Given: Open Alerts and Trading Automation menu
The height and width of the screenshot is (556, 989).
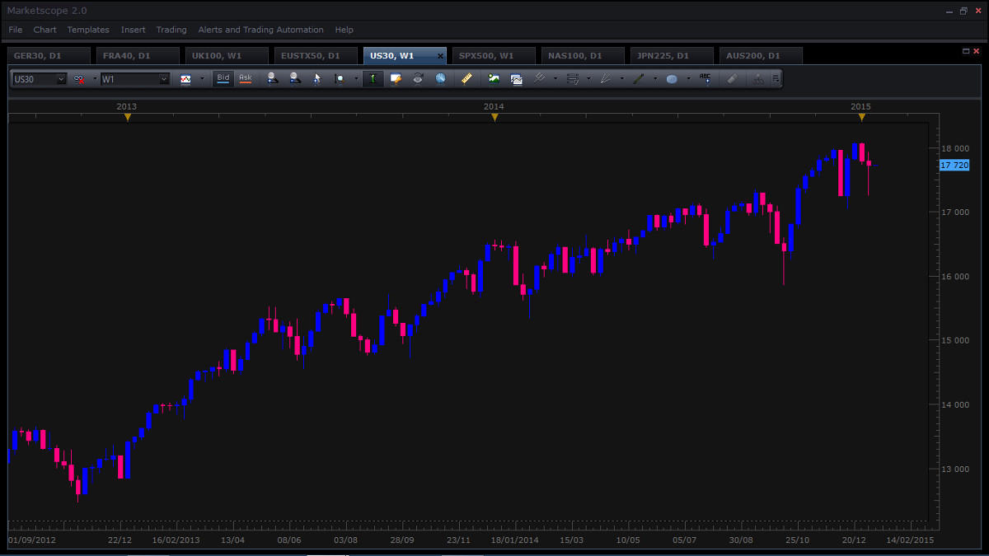Looking at the screenshot, I should tap(261, 30).
